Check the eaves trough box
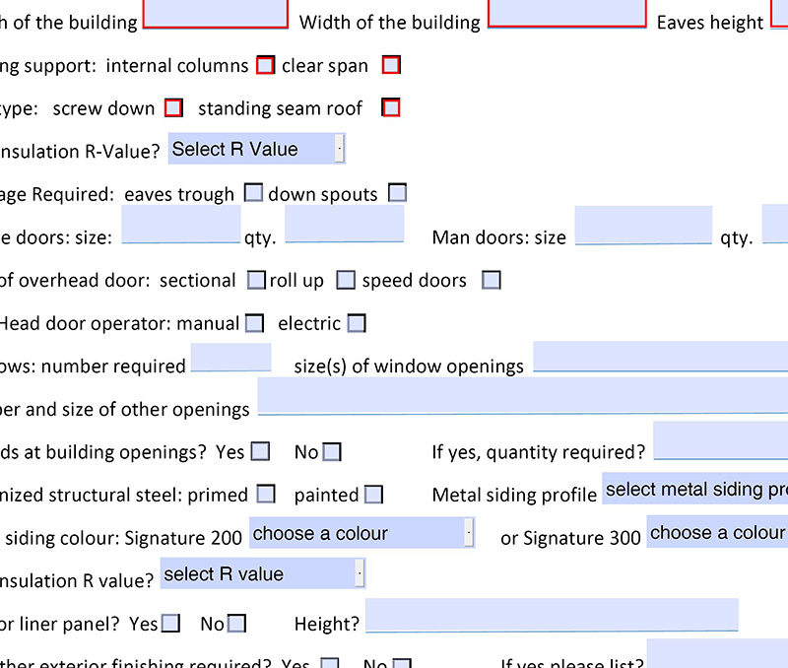The image size is (788, 668). pyautogui.click(x=253, y=193)
